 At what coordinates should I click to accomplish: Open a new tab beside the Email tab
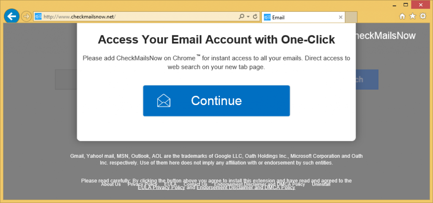click(x=351, y=17)
